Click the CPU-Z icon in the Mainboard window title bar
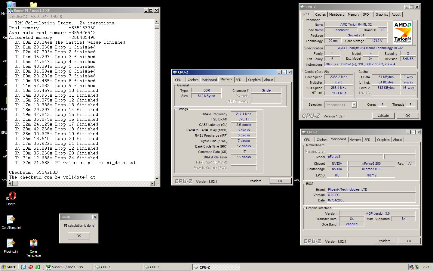The width and height of the screenshot is (433, 271). (304, 132)
